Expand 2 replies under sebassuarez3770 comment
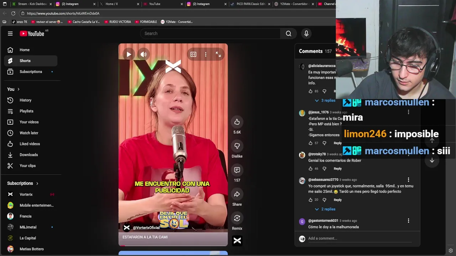The height and width of the screenshot is (256, 456). pos(325,209)
